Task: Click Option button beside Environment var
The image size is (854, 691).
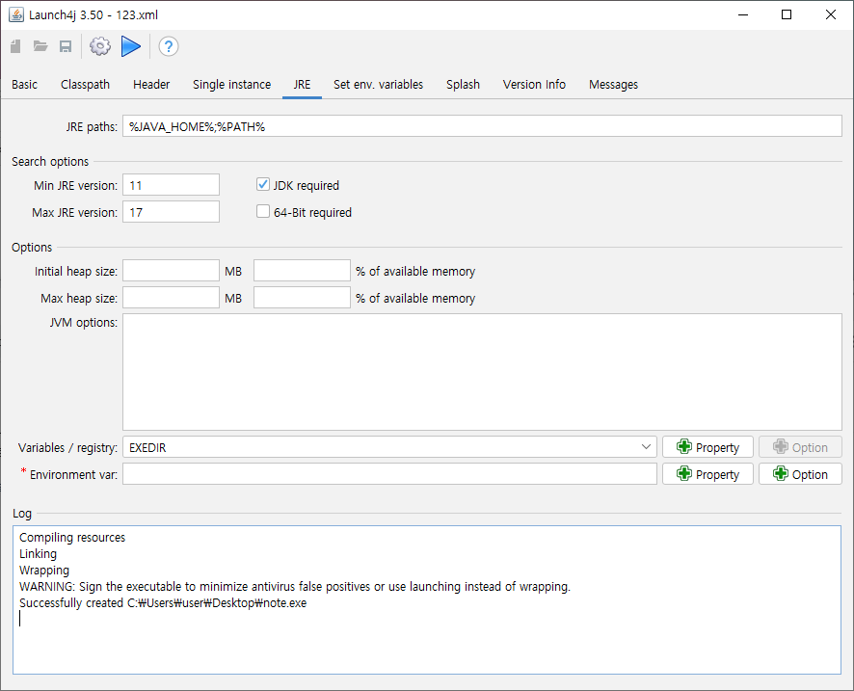Action: click(x=800, y=474)
